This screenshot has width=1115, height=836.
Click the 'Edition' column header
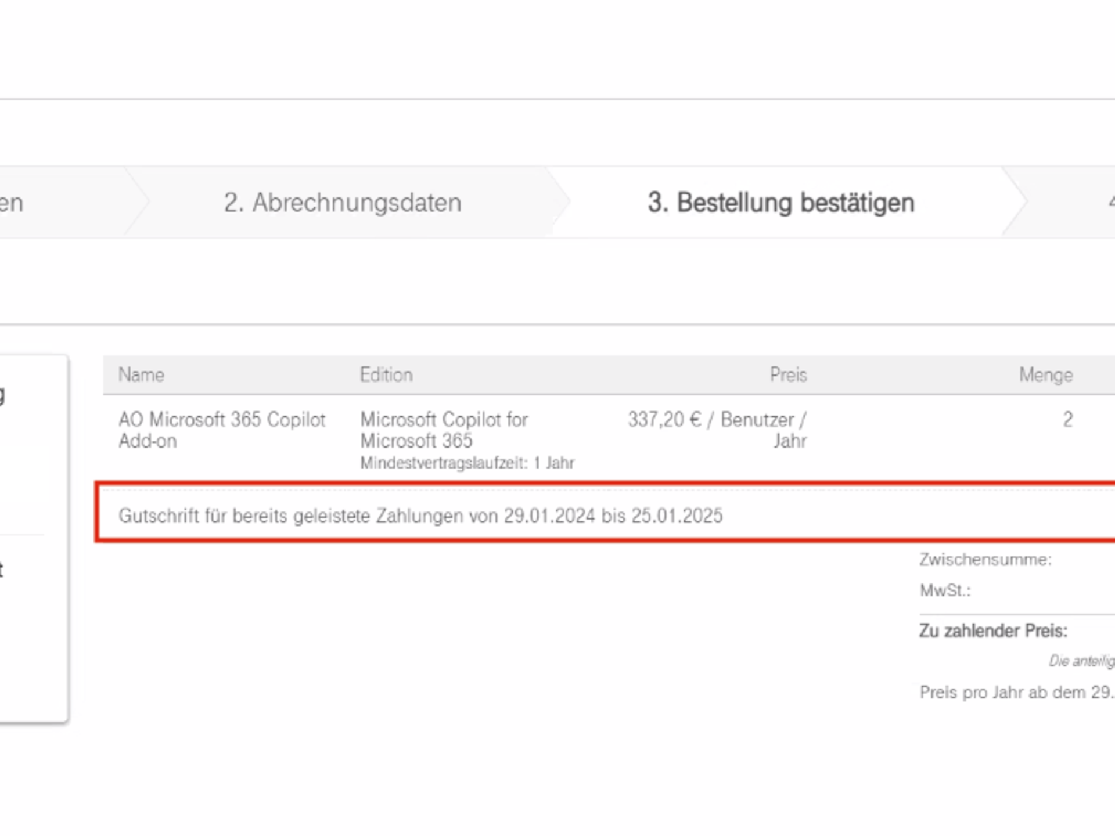click(386, 375)
